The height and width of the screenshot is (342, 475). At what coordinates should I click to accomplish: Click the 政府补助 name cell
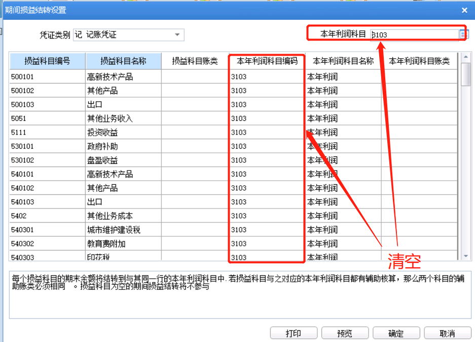tap(123, 146)
